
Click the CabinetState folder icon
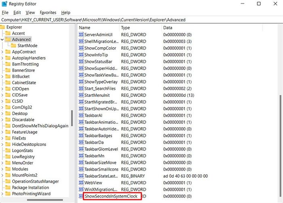(8, 82)
